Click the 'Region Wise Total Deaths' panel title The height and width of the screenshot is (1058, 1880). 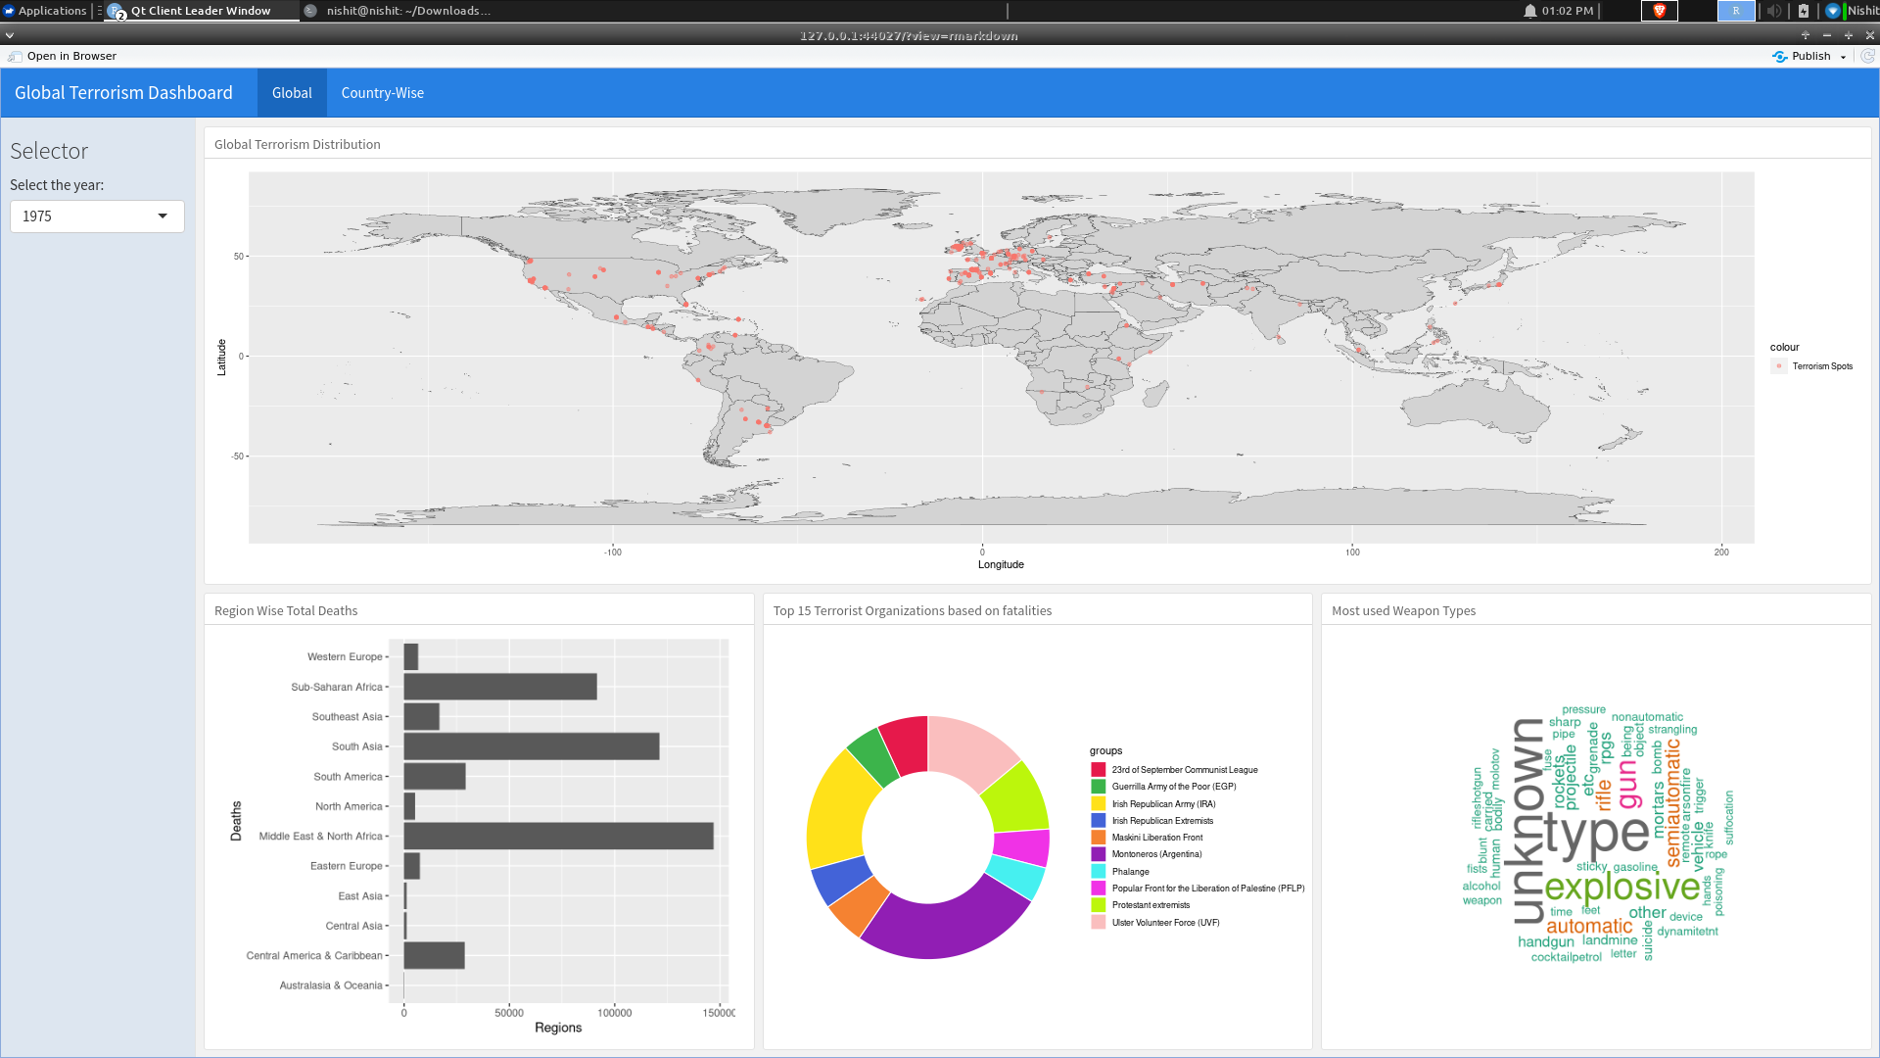pyautogui.click(x=286, y=610)
